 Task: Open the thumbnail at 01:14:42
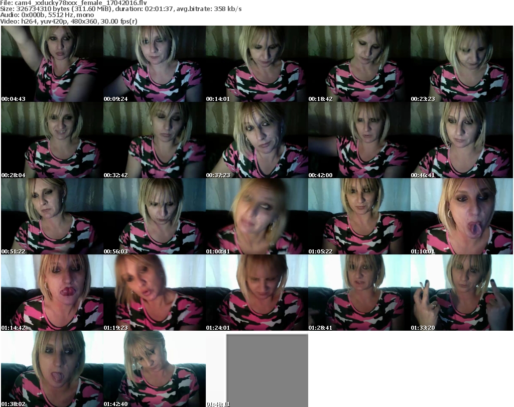tap(52, 293)
